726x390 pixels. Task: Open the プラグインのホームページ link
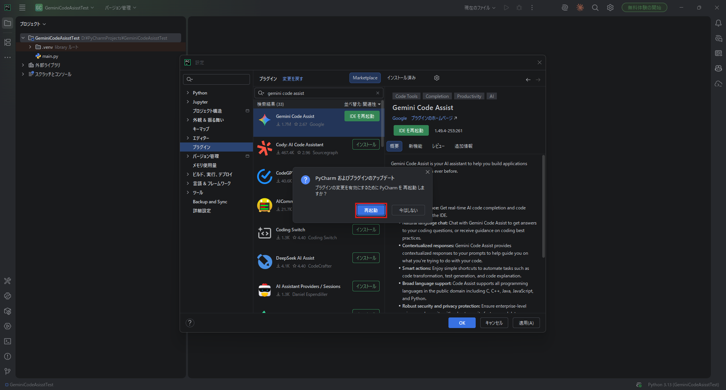[x=434, y=118]
